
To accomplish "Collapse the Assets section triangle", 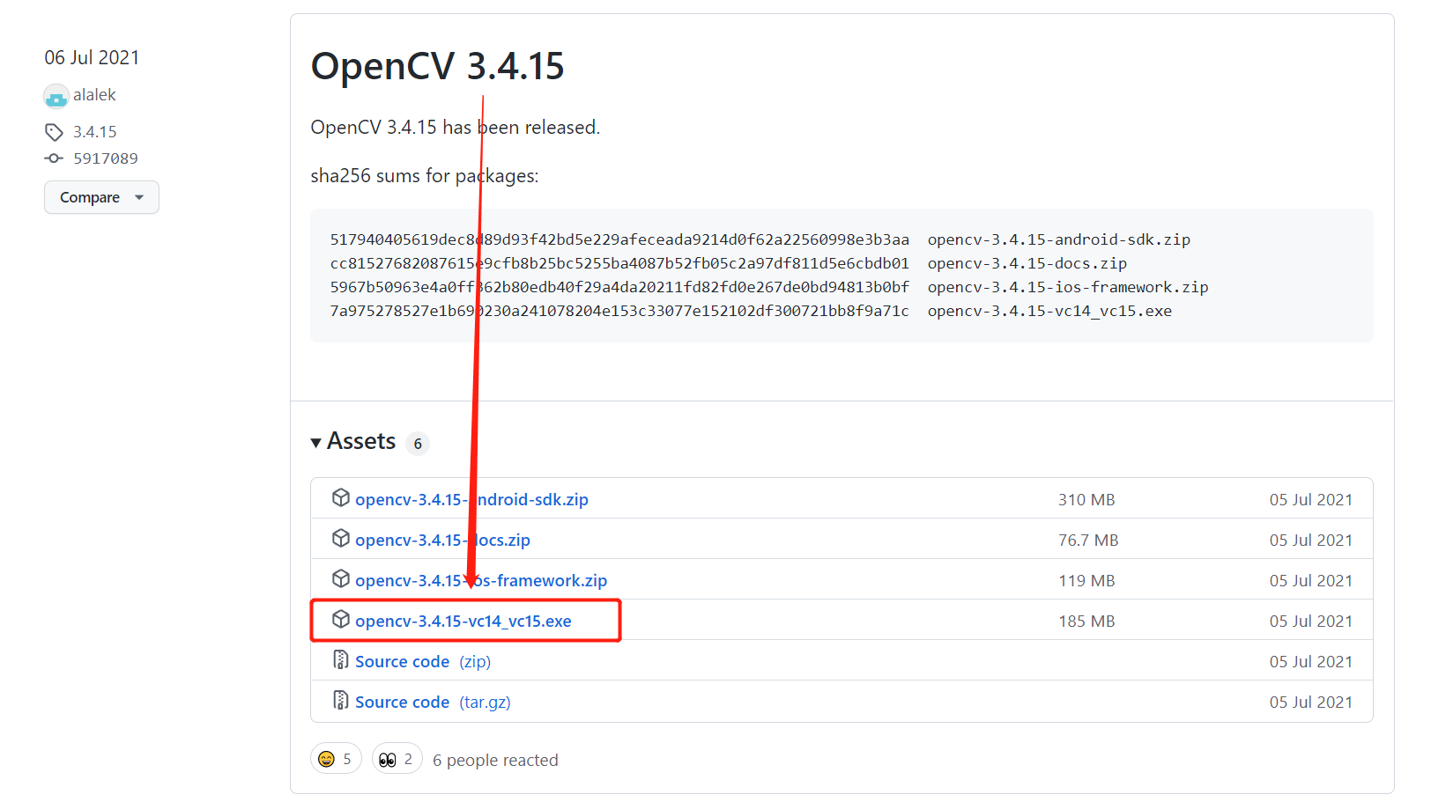I will click(x=316, y=443).
